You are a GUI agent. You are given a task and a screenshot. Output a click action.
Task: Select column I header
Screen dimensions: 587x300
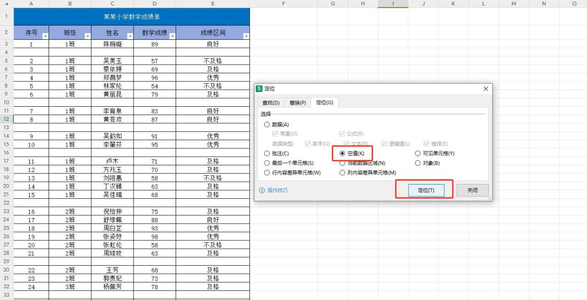(x=393, y=4)
